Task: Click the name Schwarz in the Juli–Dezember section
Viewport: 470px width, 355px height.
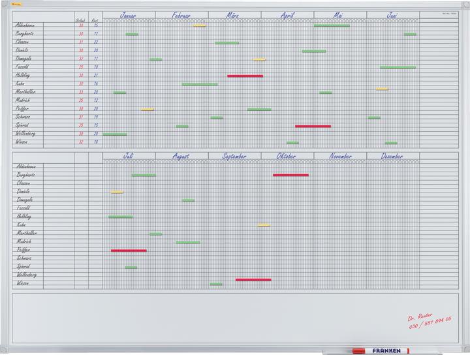Action: (24, 258)
